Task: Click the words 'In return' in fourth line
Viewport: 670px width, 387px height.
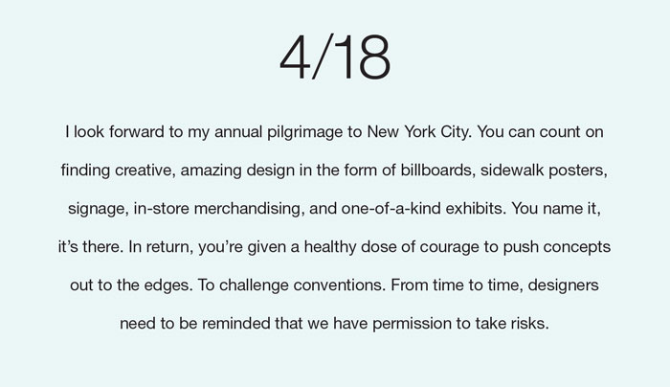Action: click(x=160, y=247)
